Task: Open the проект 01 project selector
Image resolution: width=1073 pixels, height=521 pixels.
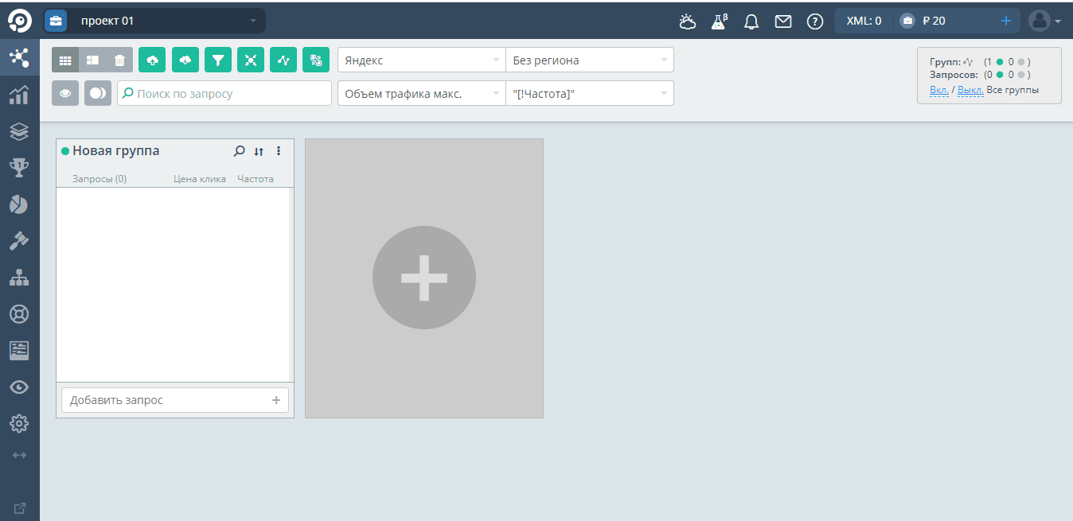Action: (x=154, y=21)
